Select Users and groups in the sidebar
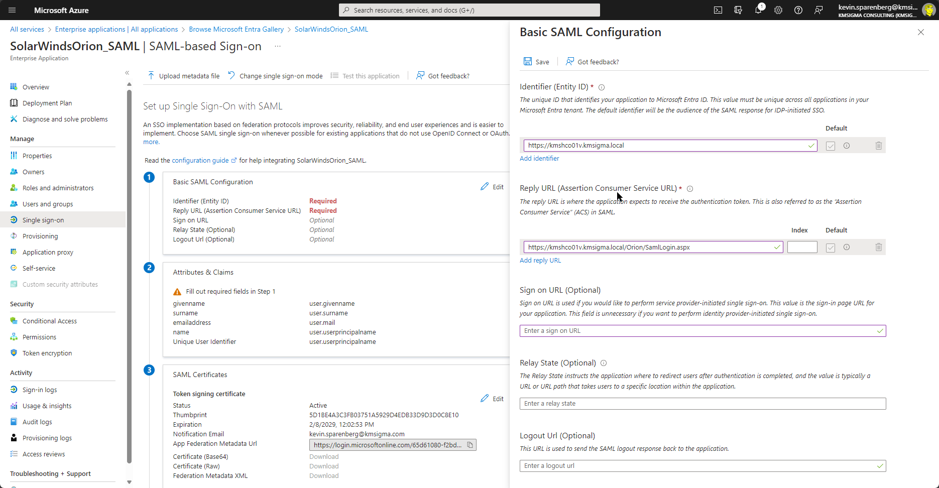 click(x=48, y=204)
